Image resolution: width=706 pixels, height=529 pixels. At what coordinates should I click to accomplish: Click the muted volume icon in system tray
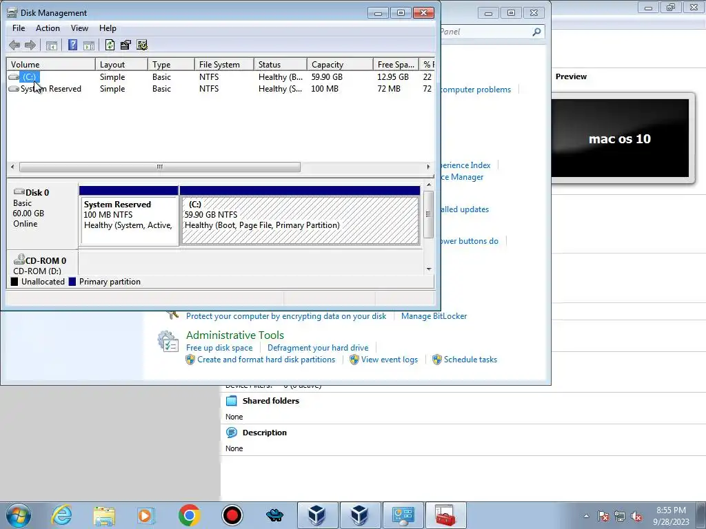coord(636,517)
